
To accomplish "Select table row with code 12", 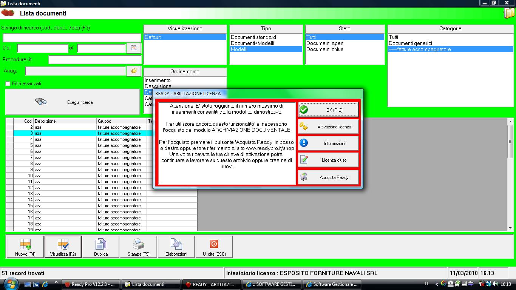I will (x=101, y=188).
